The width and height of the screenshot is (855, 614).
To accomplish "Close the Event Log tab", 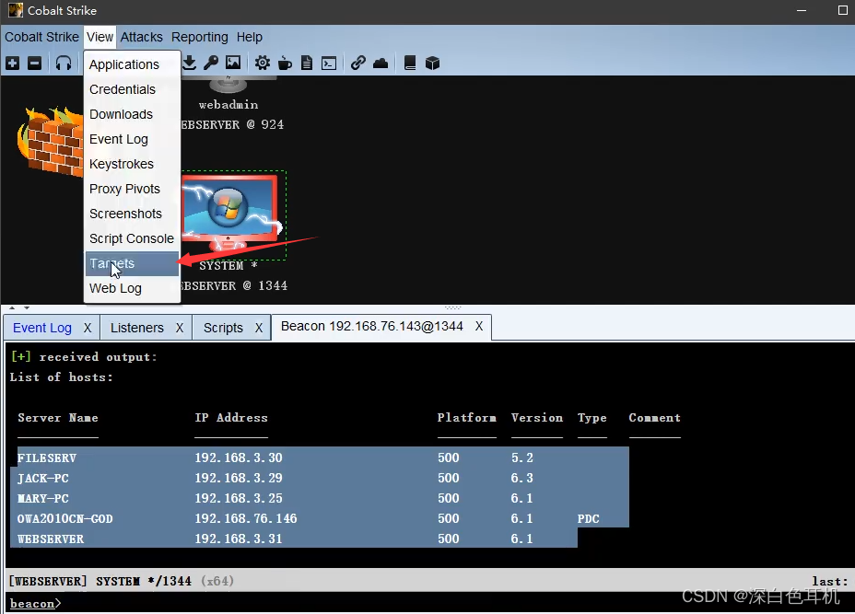I will coord(88,328).
